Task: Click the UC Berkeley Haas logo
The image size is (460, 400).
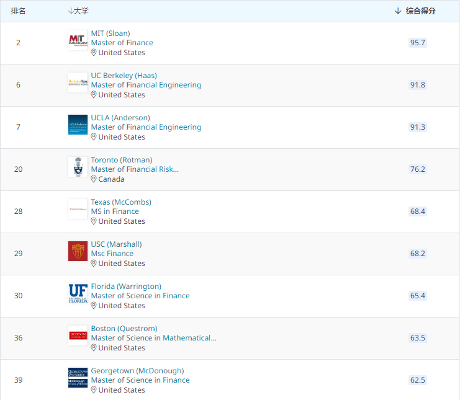Action: coord(78,82)
